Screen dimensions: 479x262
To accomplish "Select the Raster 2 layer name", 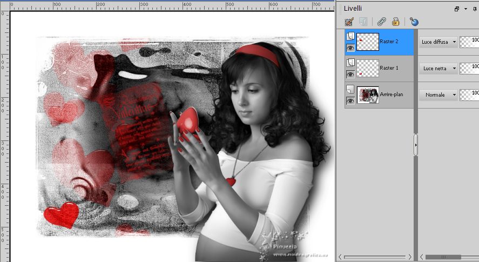I will (389, 41).
